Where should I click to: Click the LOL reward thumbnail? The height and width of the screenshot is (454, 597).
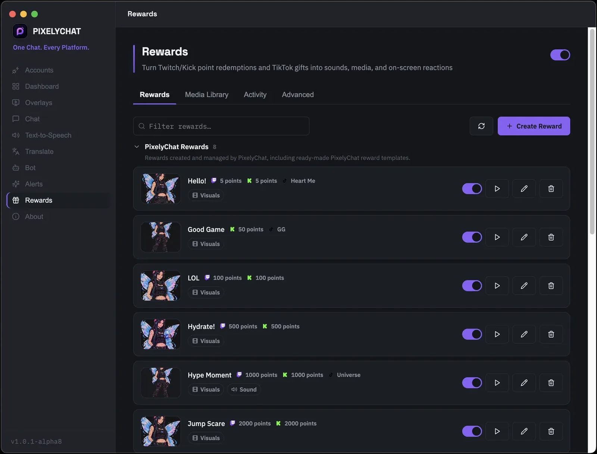tap(160, 286)
